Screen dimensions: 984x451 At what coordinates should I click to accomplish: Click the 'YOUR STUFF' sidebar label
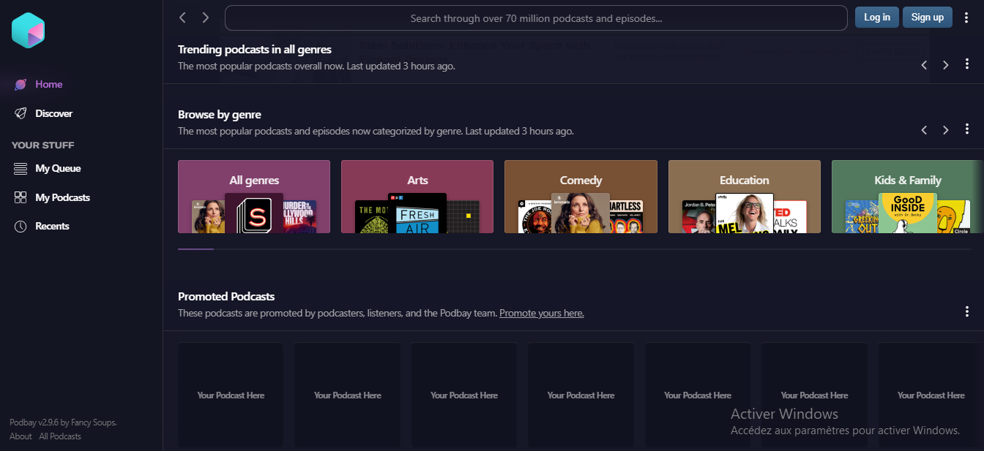(x=43, y=145)
